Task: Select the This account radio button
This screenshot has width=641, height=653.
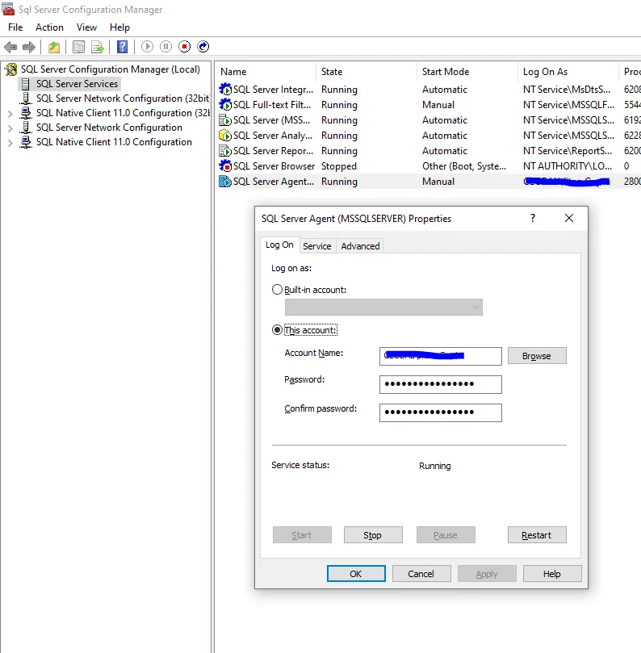Action: click(x=277, y=330)
